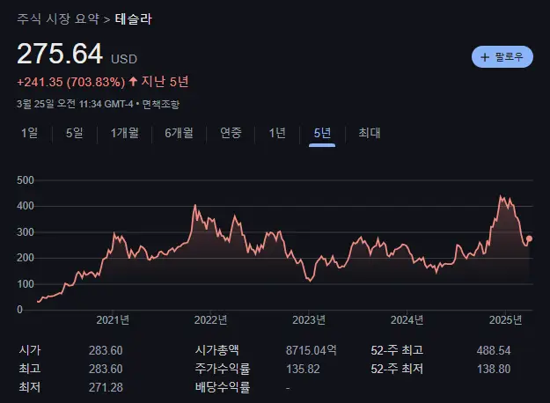Image resolution: width=550 pixels, height=403 pixels.
Task: Select the 5일 time range tab
Action: pos(75,133)
